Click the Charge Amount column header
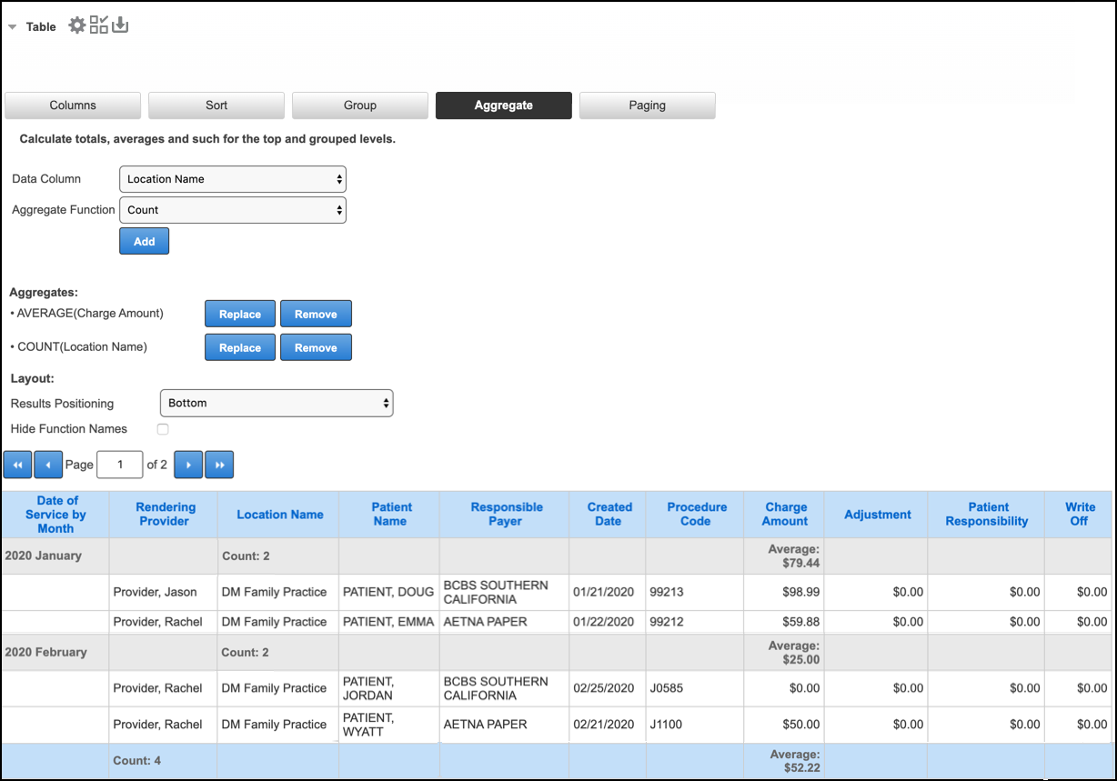1117x781 pixels. click(786, 514)
